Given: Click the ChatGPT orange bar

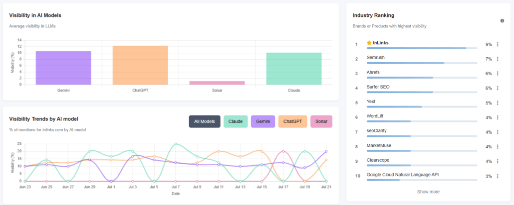Looking at the screenshot, I should tap(140, 65).
